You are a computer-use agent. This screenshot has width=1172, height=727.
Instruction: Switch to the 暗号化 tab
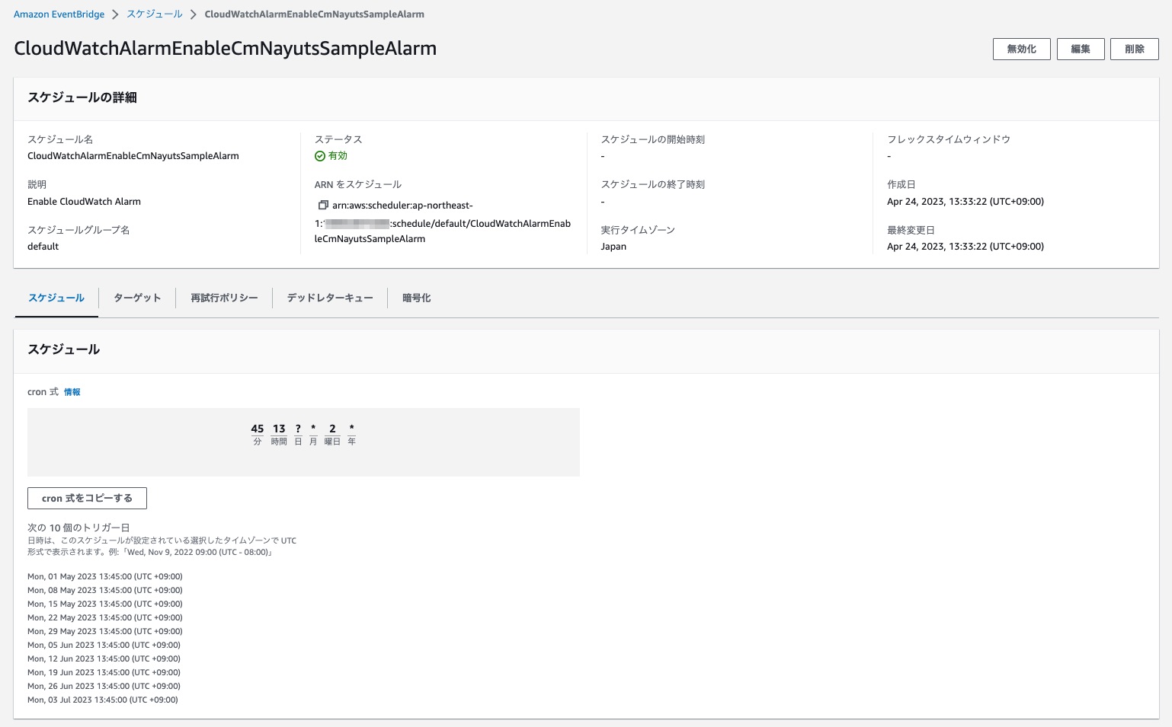(x=416, y=298)
